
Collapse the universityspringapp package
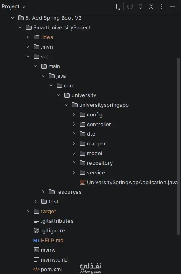click(66, 105)
